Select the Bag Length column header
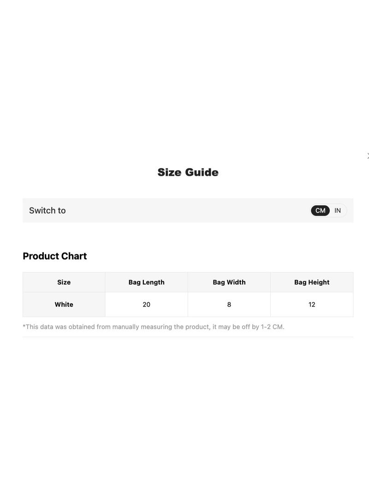This screenshot has width=369, height=503. coord(147,282)
